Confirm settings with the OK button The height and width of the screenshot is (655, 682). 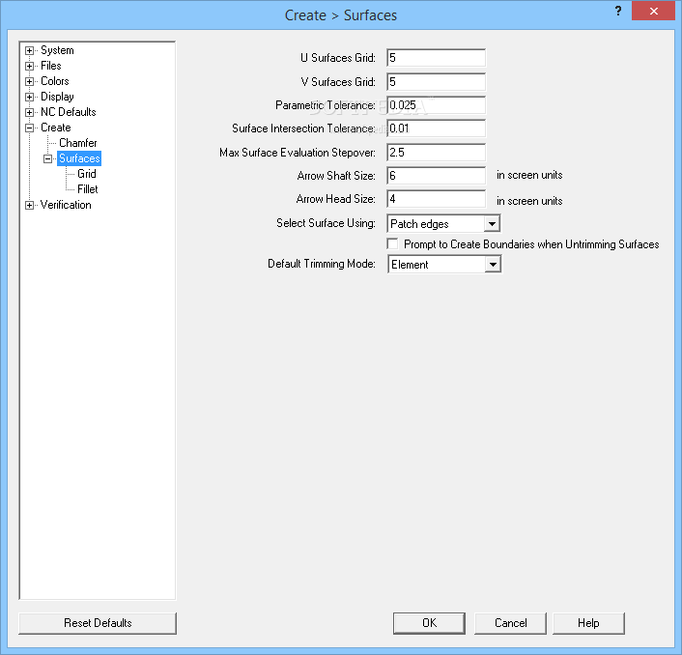coord(429,623)
